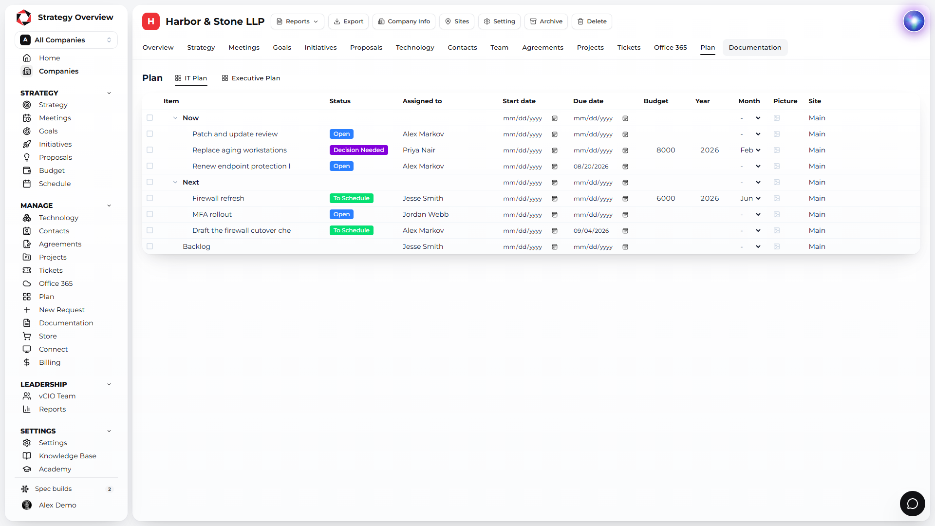Open the Knowledge Base book icon
The width and height of the screenshot is (935, 526).
click(27, 456)
